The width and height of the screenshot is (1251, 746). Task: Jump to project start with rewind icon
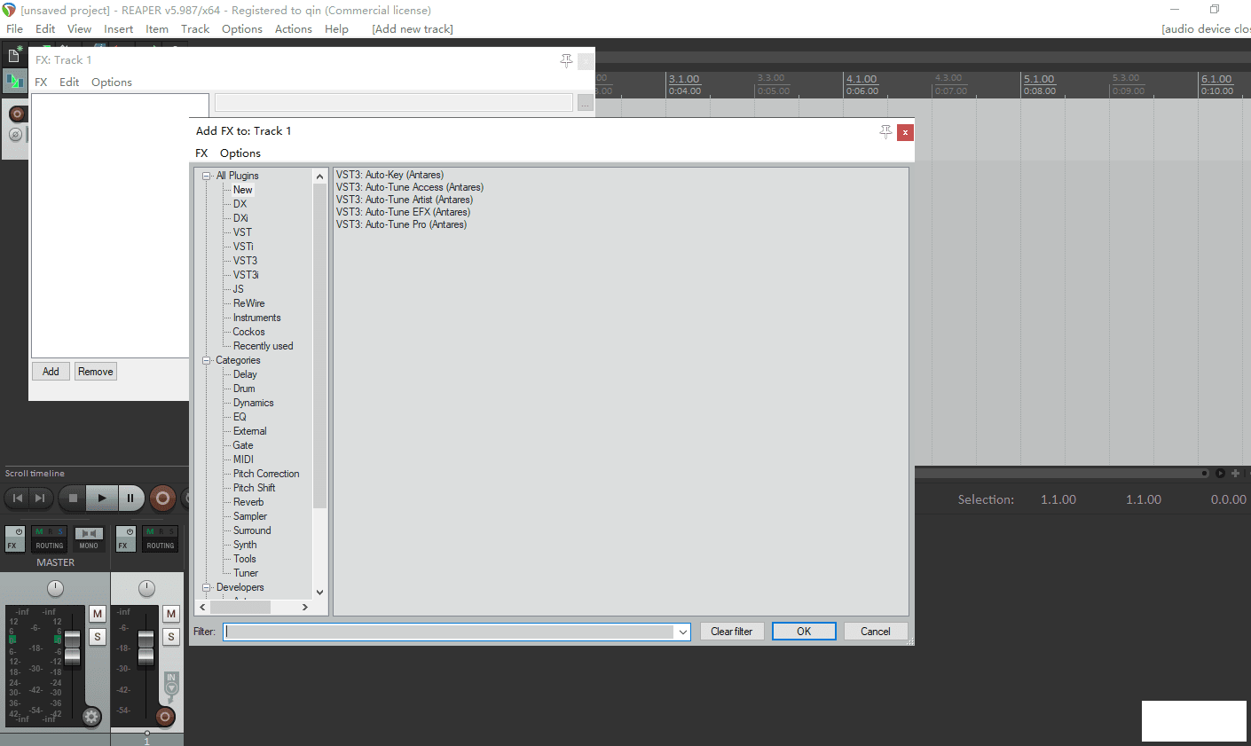click(x=17, y=499)
